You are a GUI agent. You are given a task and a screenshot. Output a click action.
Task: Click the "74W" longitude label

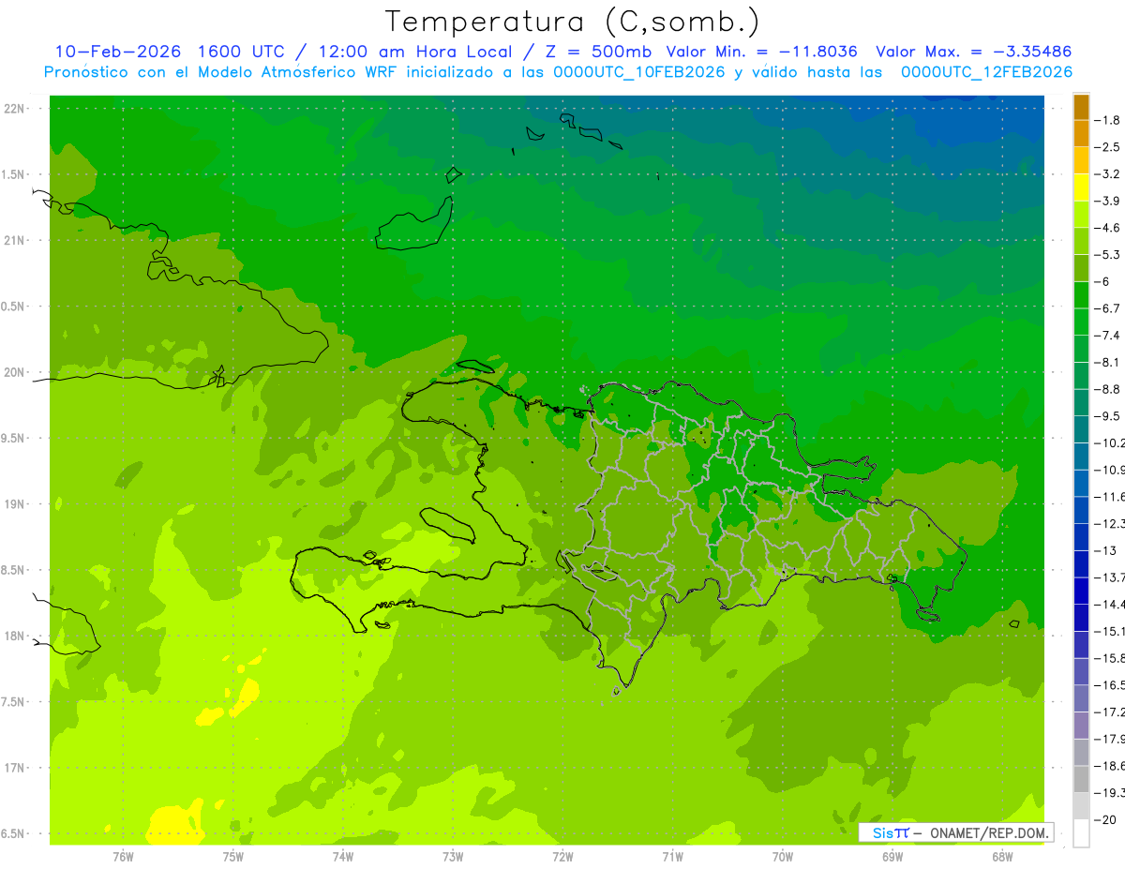(x=343, y=856)
